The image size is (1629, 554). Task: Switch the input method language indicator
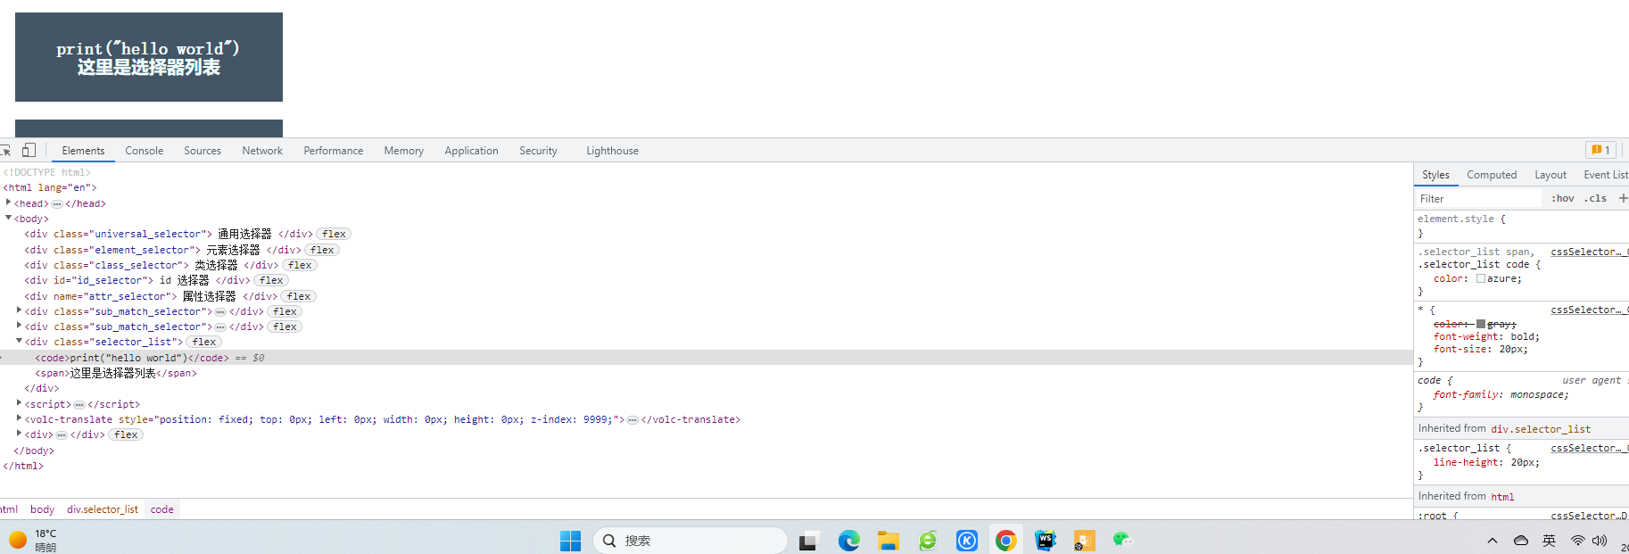click(x=1550, y=541)
